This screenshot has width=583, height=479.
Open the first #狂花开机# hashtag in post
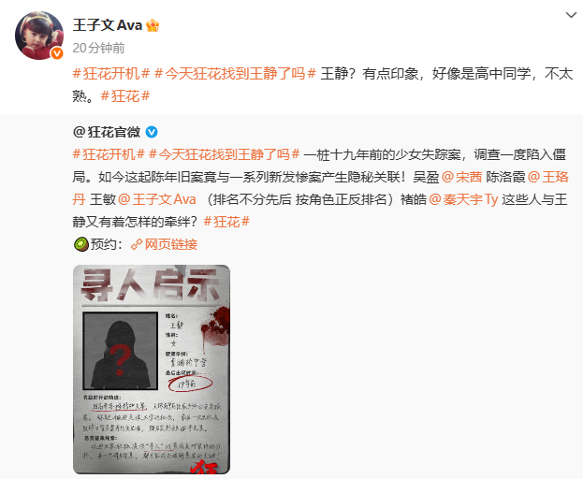pyautogui.click(x=111, y=74)
